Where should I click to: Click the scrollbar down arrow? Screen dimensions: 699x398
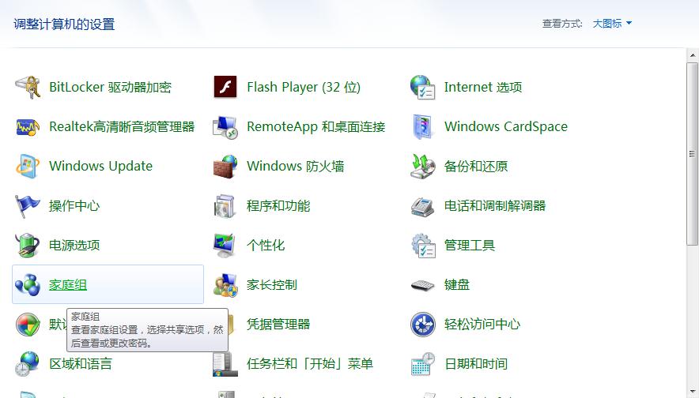click(x=692, y=392)
